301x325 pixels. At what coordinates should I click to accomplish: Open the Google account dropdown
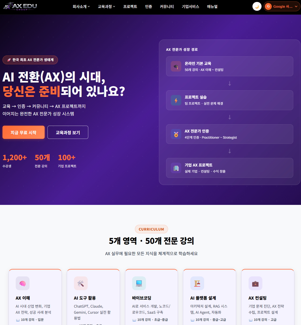(x=282, y=6)
